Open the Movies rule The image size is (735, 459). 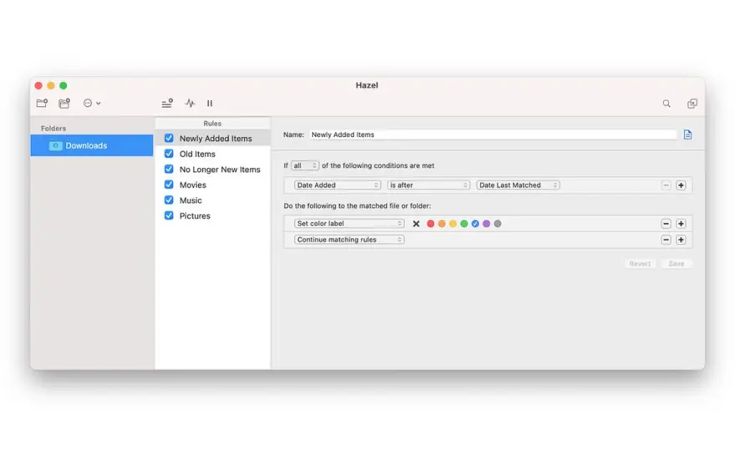pyautogui.click(x=193, y=185)
